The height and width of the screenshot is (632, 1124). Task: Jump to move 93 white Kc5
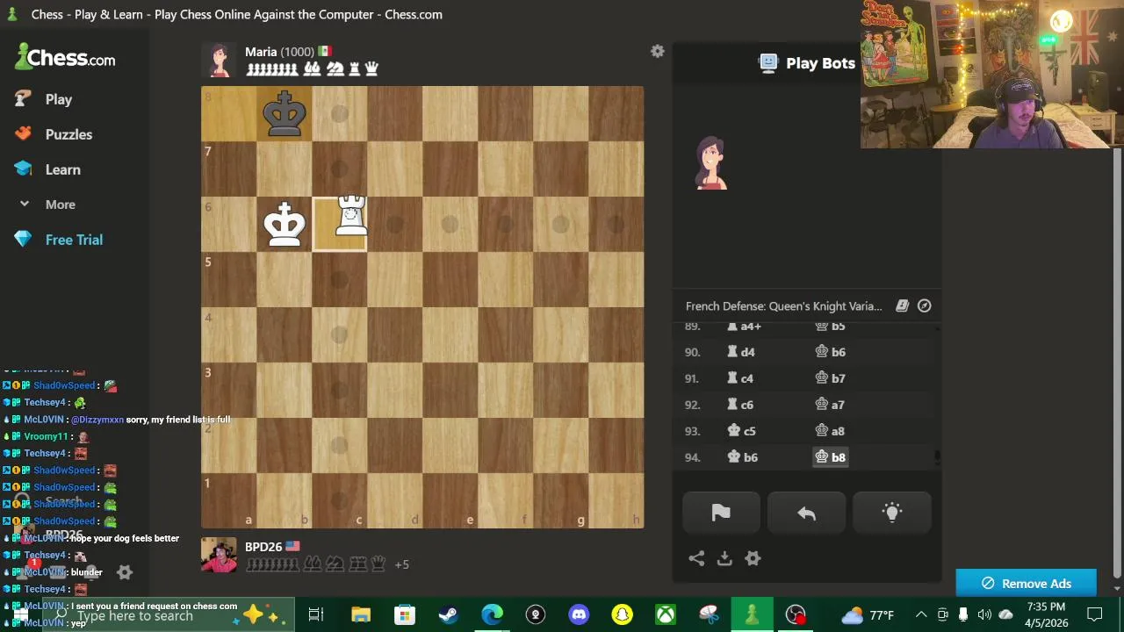[x=742, y=431]
